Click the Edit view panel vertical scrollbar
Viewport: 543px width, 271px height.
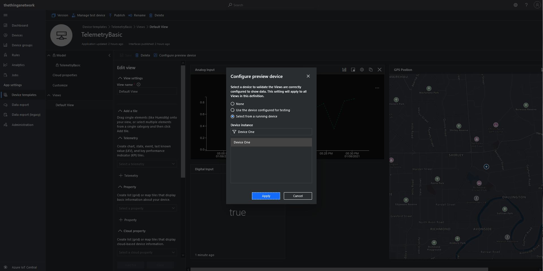[x=183, y=121]
